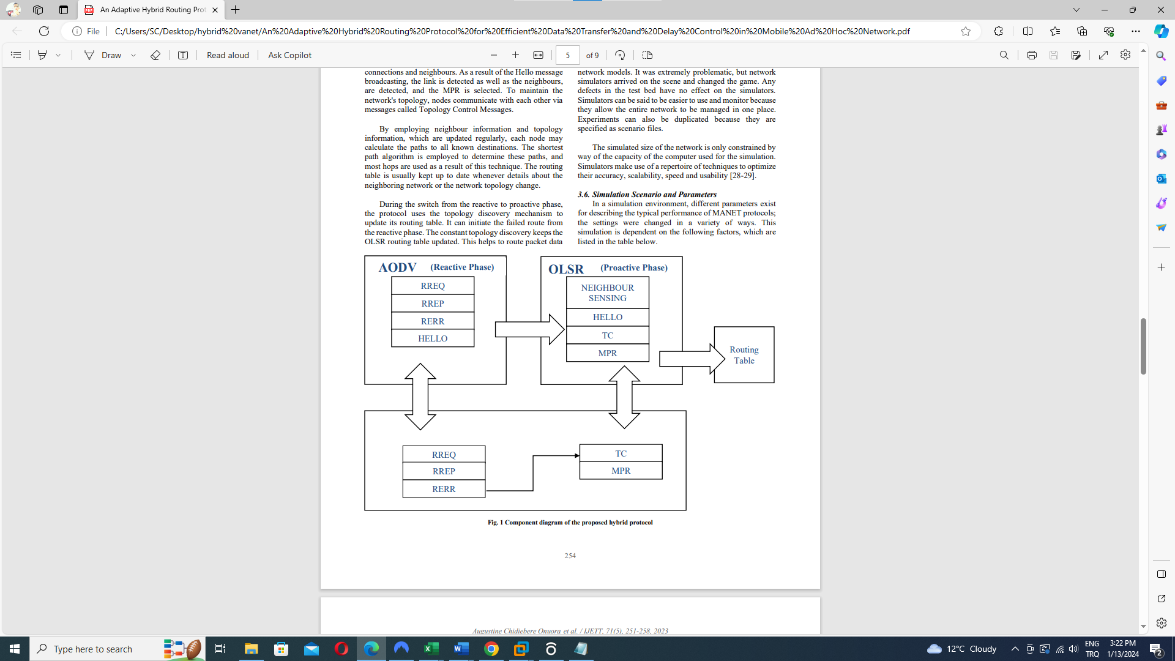
Task: Zoom in on the document
Action: click(x=516, y=55)
